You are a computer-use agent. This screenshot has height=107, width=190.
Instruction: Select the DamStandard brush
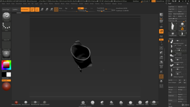[140, 103]
